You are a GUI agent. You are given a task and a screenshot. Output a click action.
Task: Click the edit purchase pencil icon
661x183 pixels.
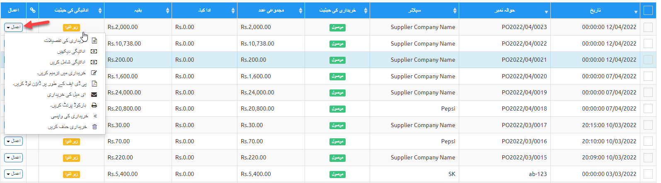click(94, 73)
